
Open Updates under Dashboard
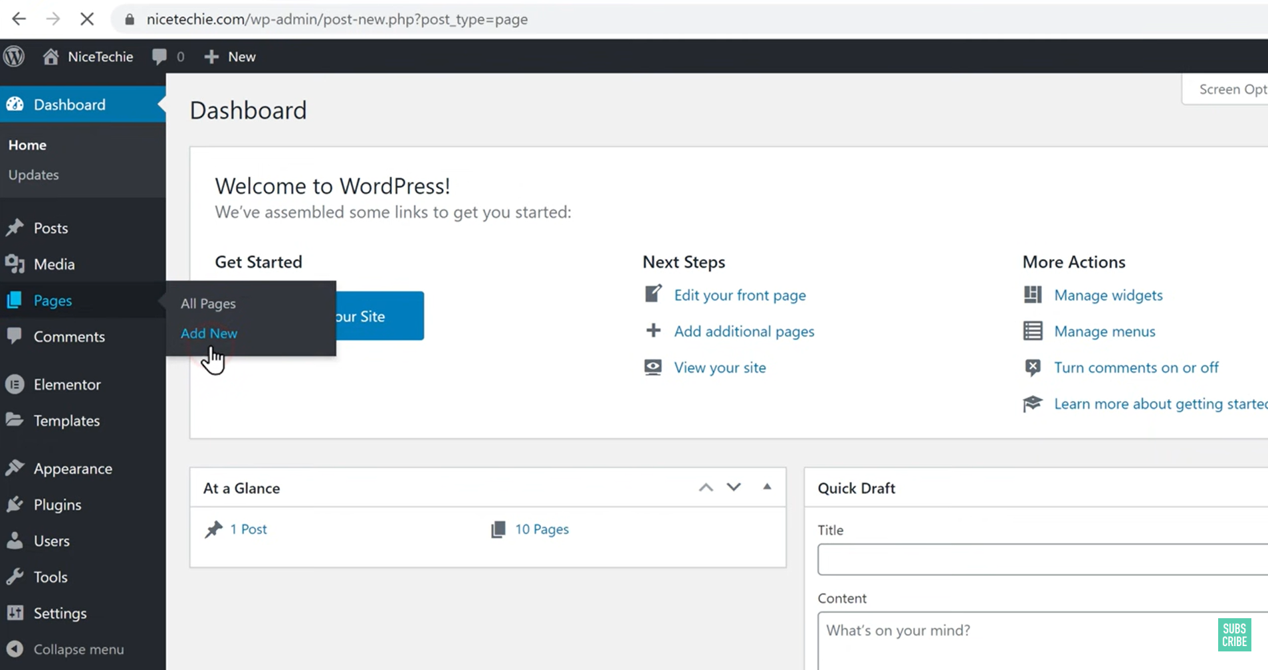tap(33, 175)
